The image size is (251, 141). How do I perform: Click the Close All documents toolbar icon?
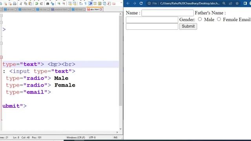[10, 4]
